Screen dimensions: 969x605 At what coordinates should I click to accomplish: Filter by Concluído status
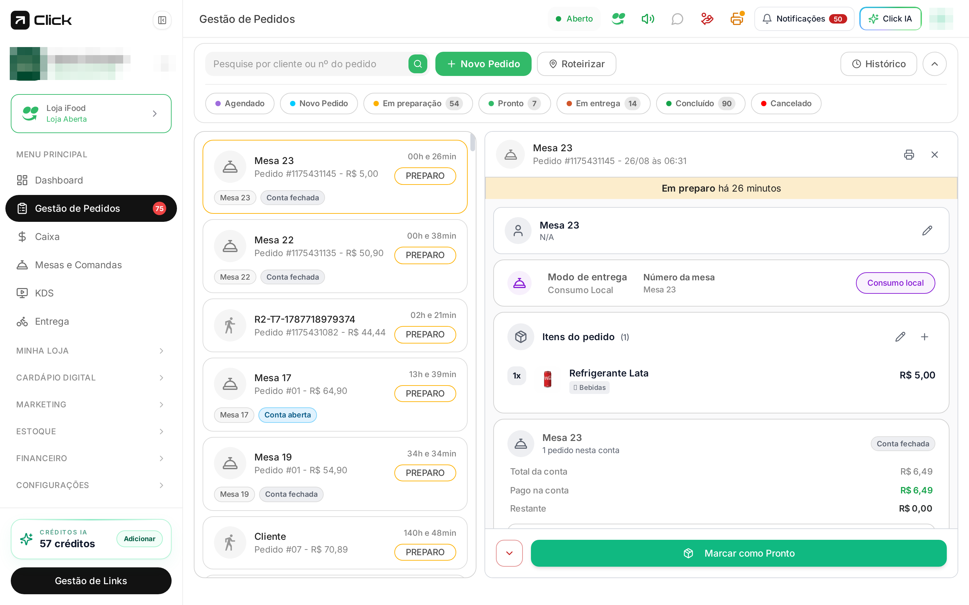click(701, 104)
